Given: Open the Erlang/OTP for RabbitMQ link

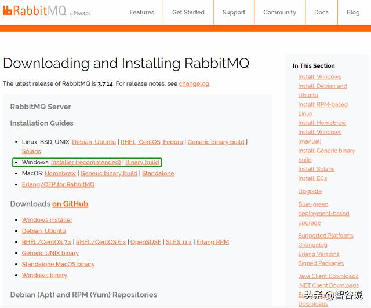Looking at the screenshot, I should click(x=58, y=184).
